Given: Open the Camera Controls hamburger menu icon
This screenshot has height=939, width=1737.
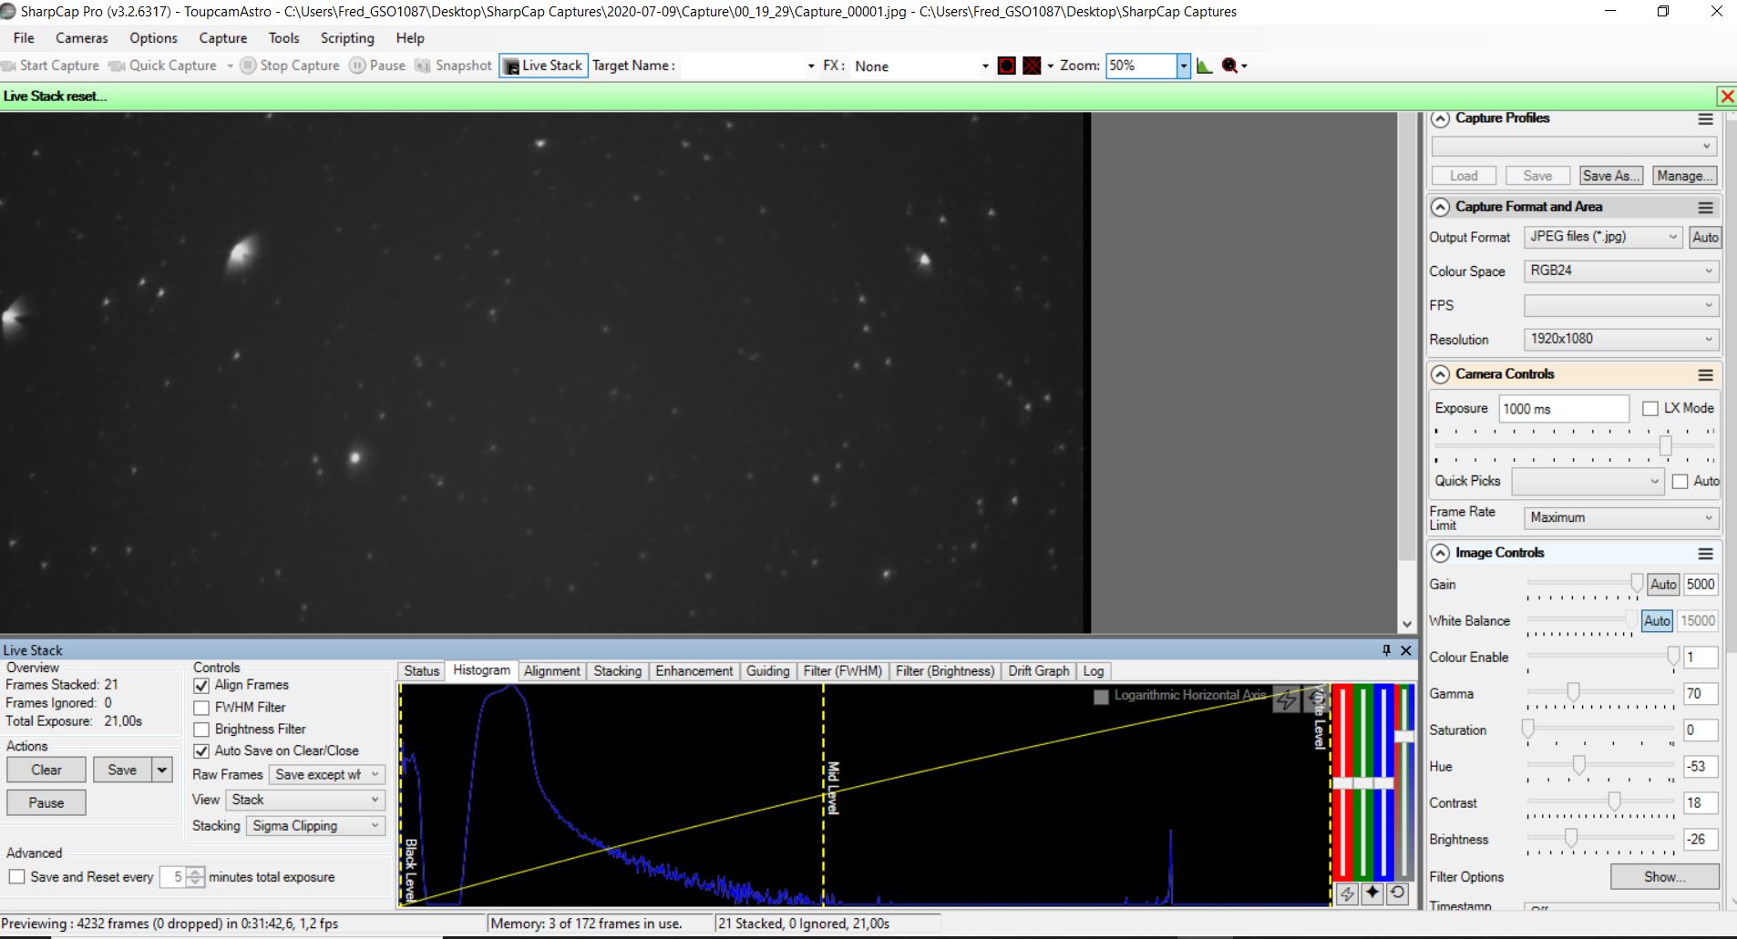Looking at the screenshot, I should [x=1705, y=375].
